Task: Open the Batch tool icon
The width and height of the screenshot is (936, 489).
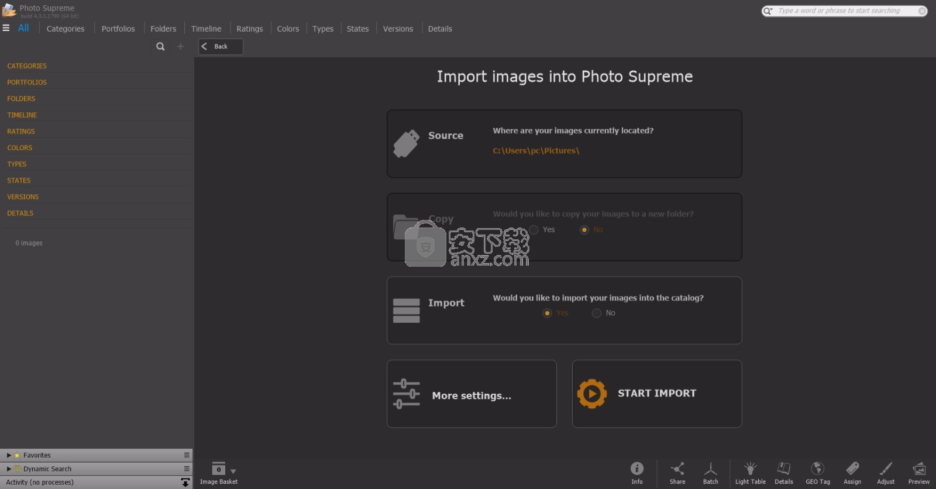Action: point(710,469)
